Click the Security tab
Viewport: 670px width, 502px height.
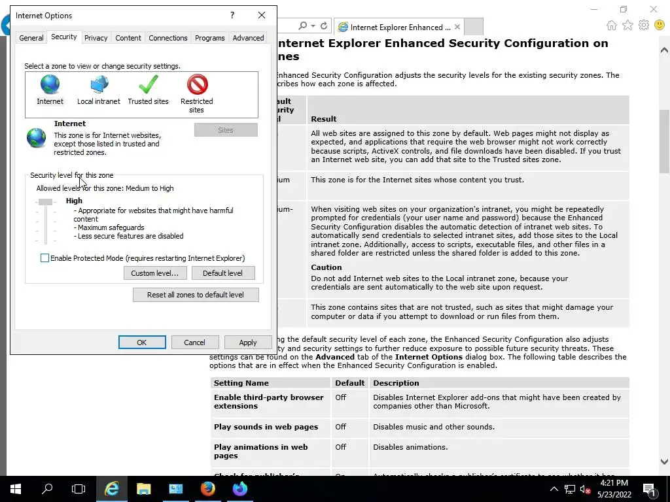click(x=63, y=37)
